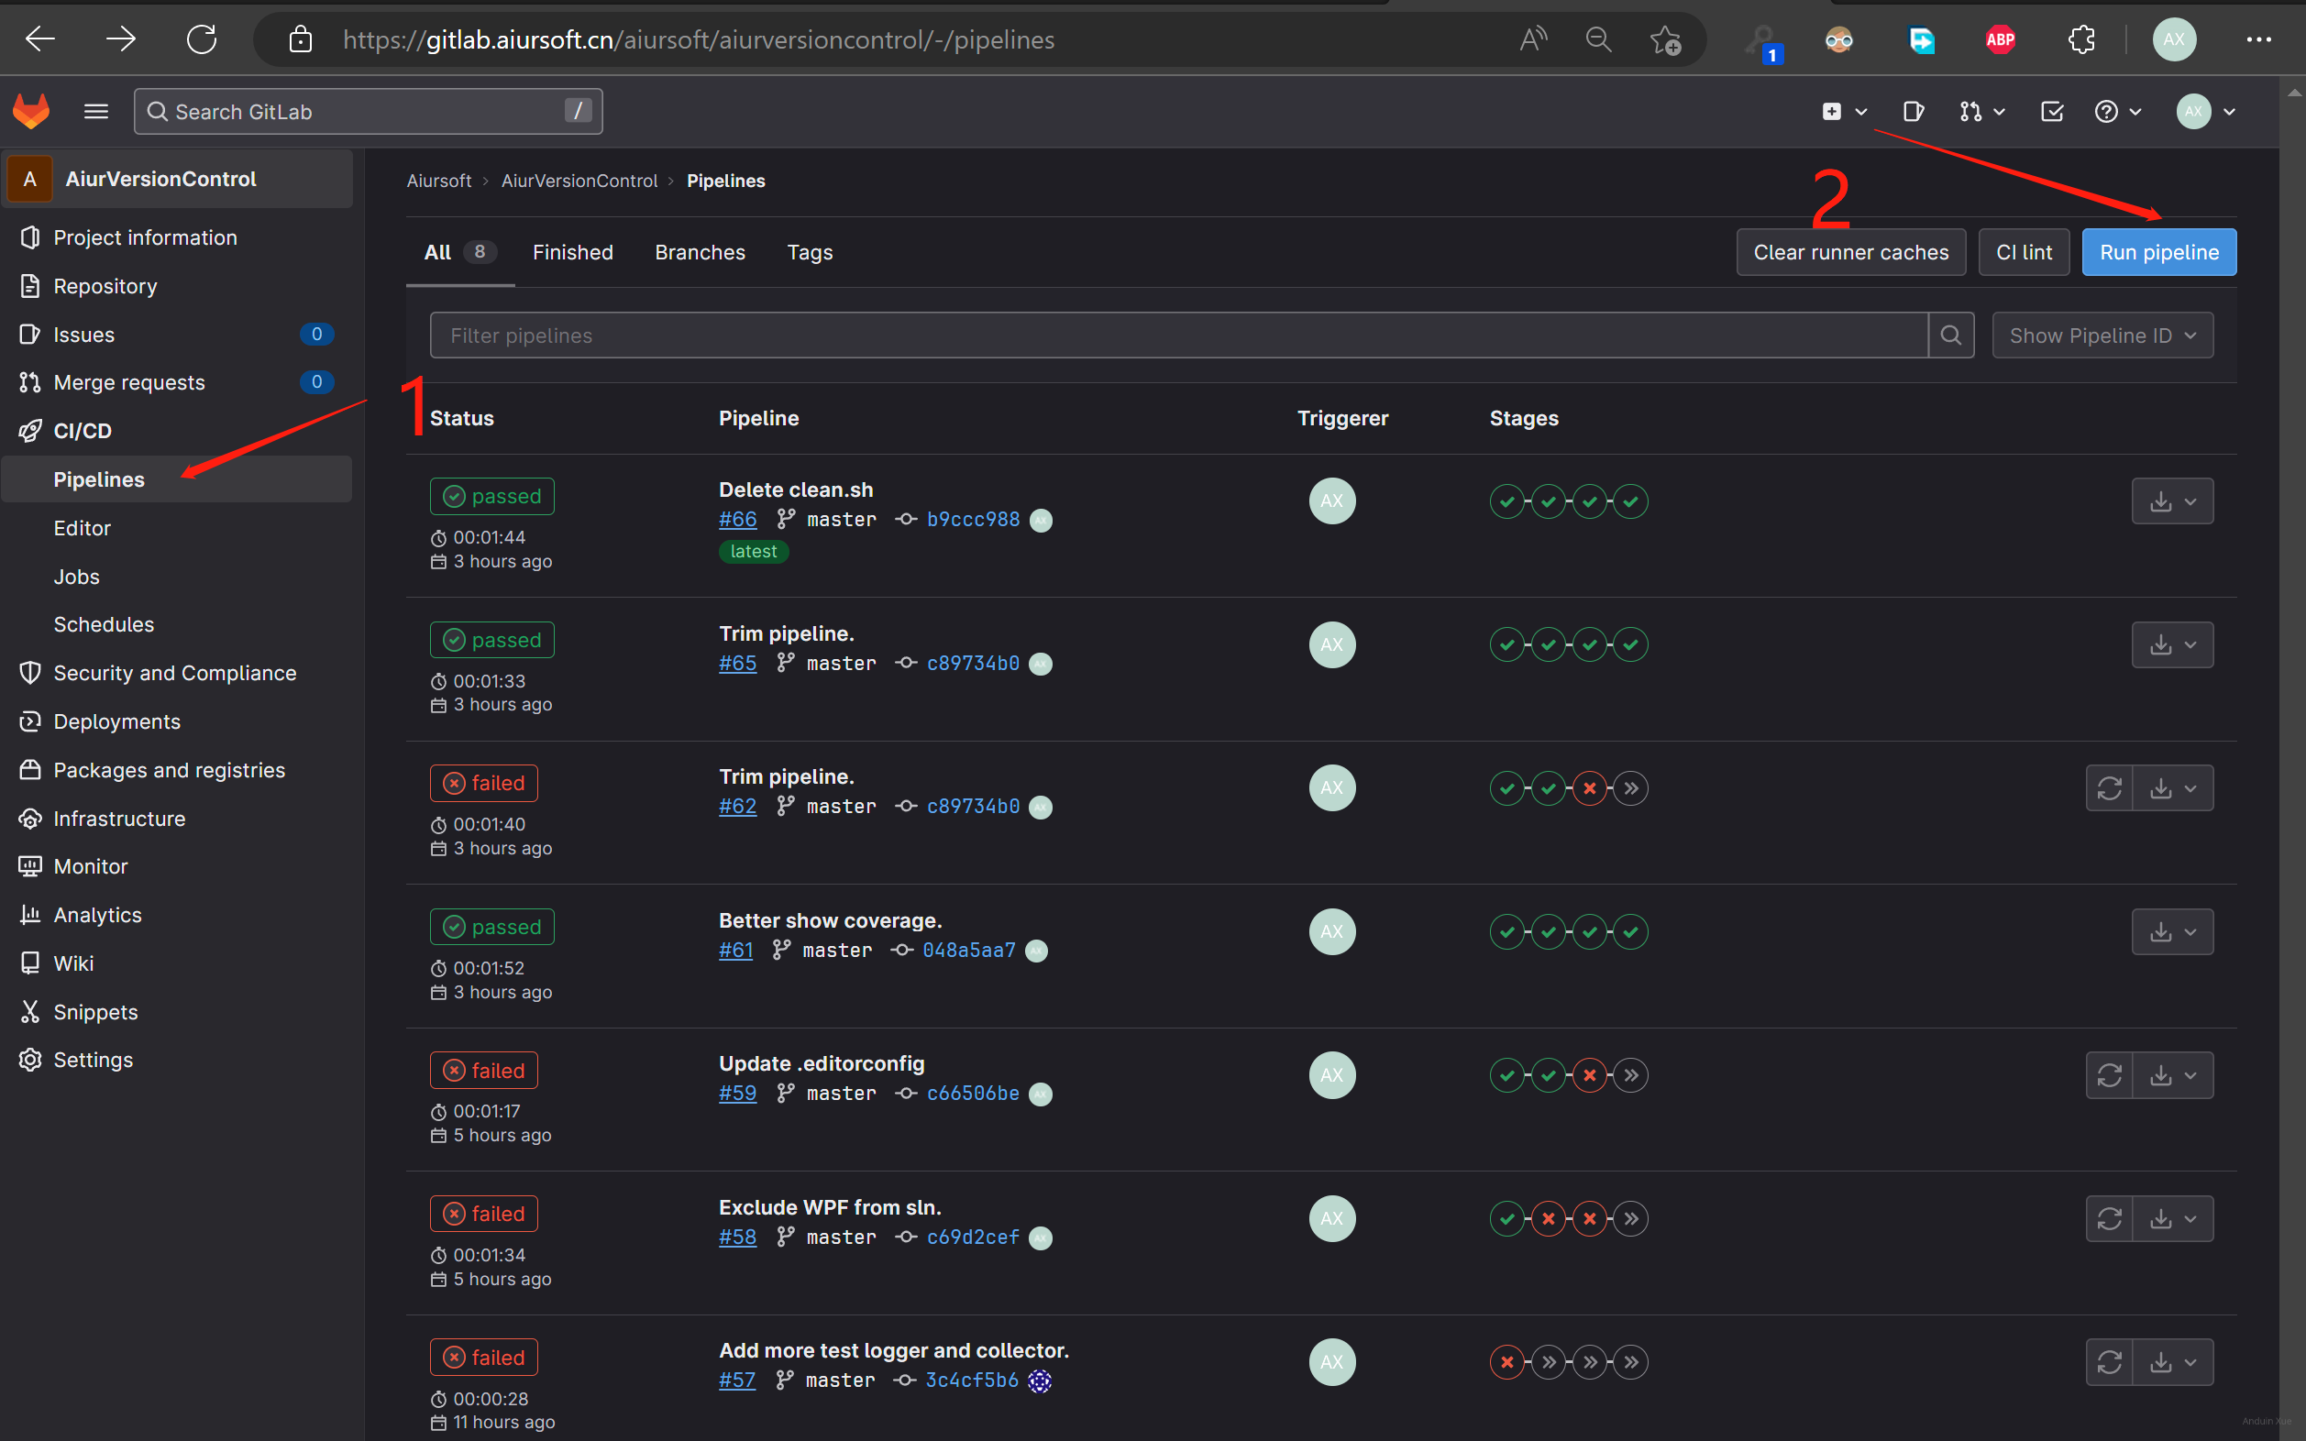Click the filter pipelines search magnifier button
This screenshot has height=1441, width=2306.
1950,335
